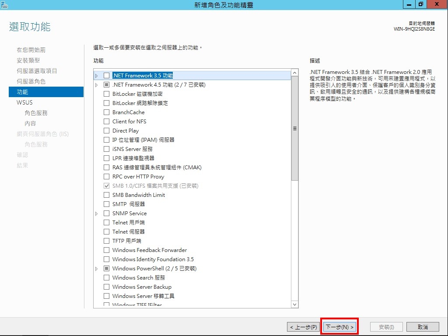Tick Telnet 用戶端 checkbox
Screen dimensions: 448x336
coord(107,222)
